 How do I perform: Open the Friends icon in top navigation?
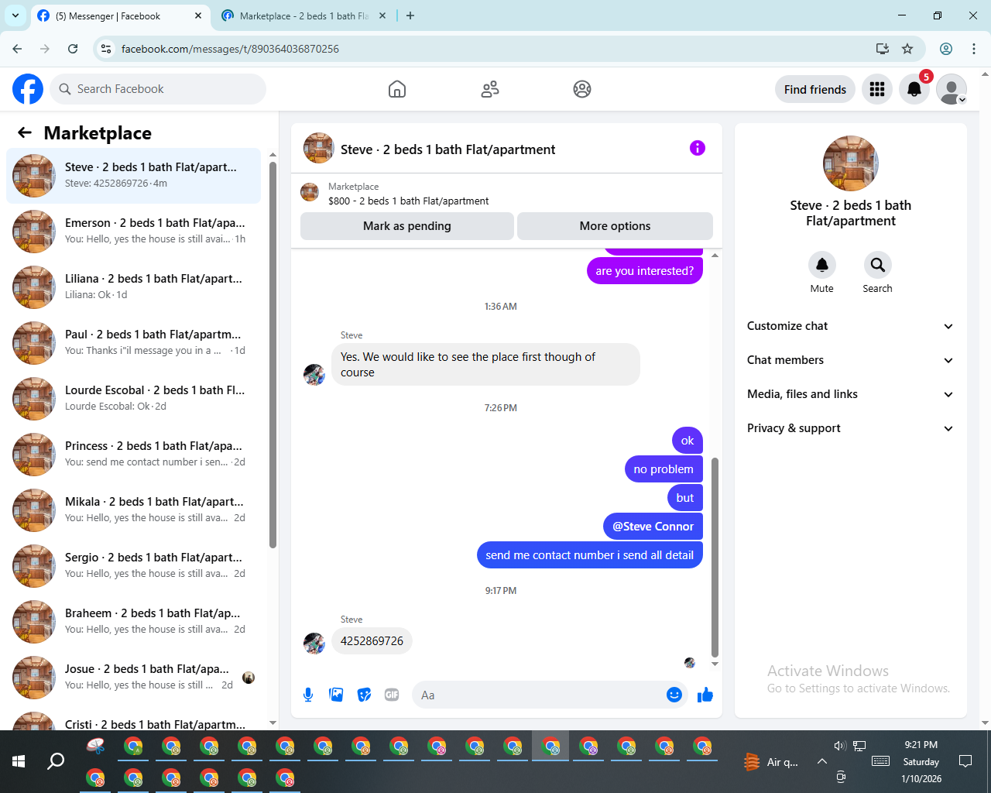(x=490, y=89)
